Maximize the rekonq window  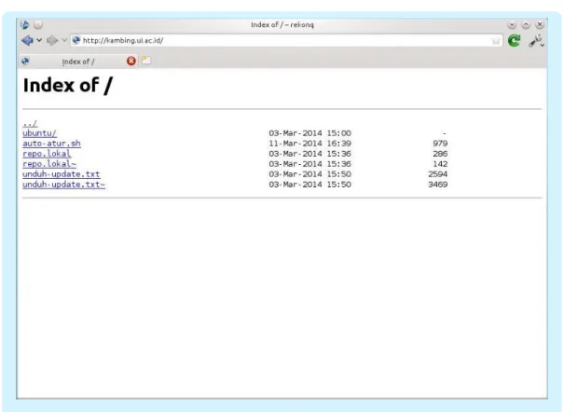tap(526, 25)
